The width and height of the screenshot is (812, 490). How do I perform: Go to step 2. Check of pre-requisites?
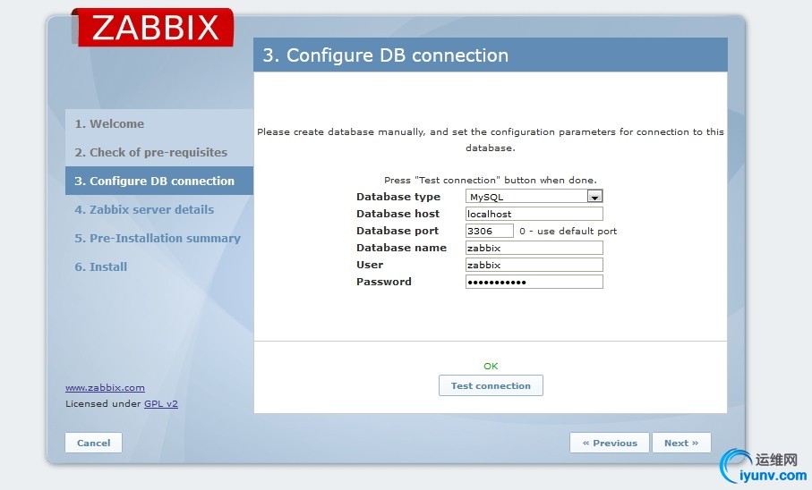150,152
